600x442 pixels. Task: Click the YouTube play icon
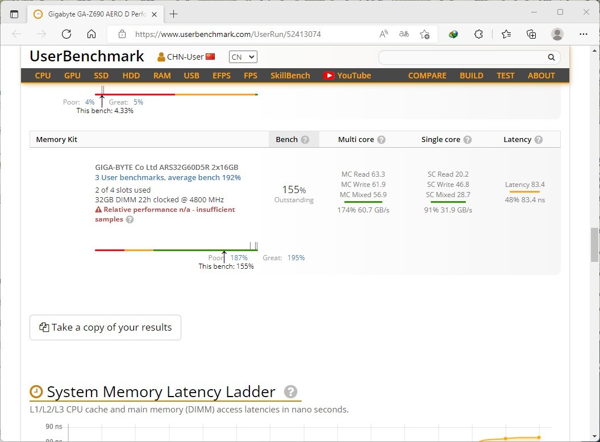pos(329,76)
